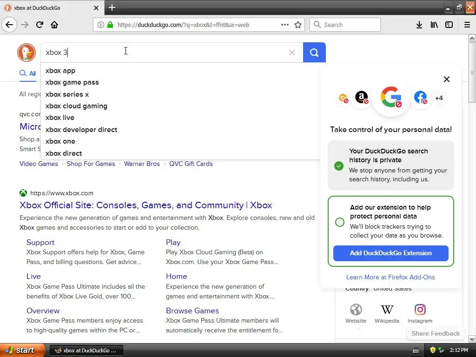Click the scrollbar down arrow
Image resolution: width=476 pixels, height=357 pixels.
(x=472, y=339)
